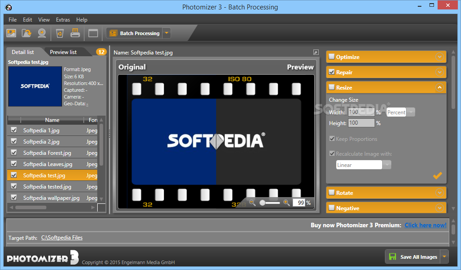
Task: Select Softpedia 2.jpg in the file list
Action: [52, 141]
